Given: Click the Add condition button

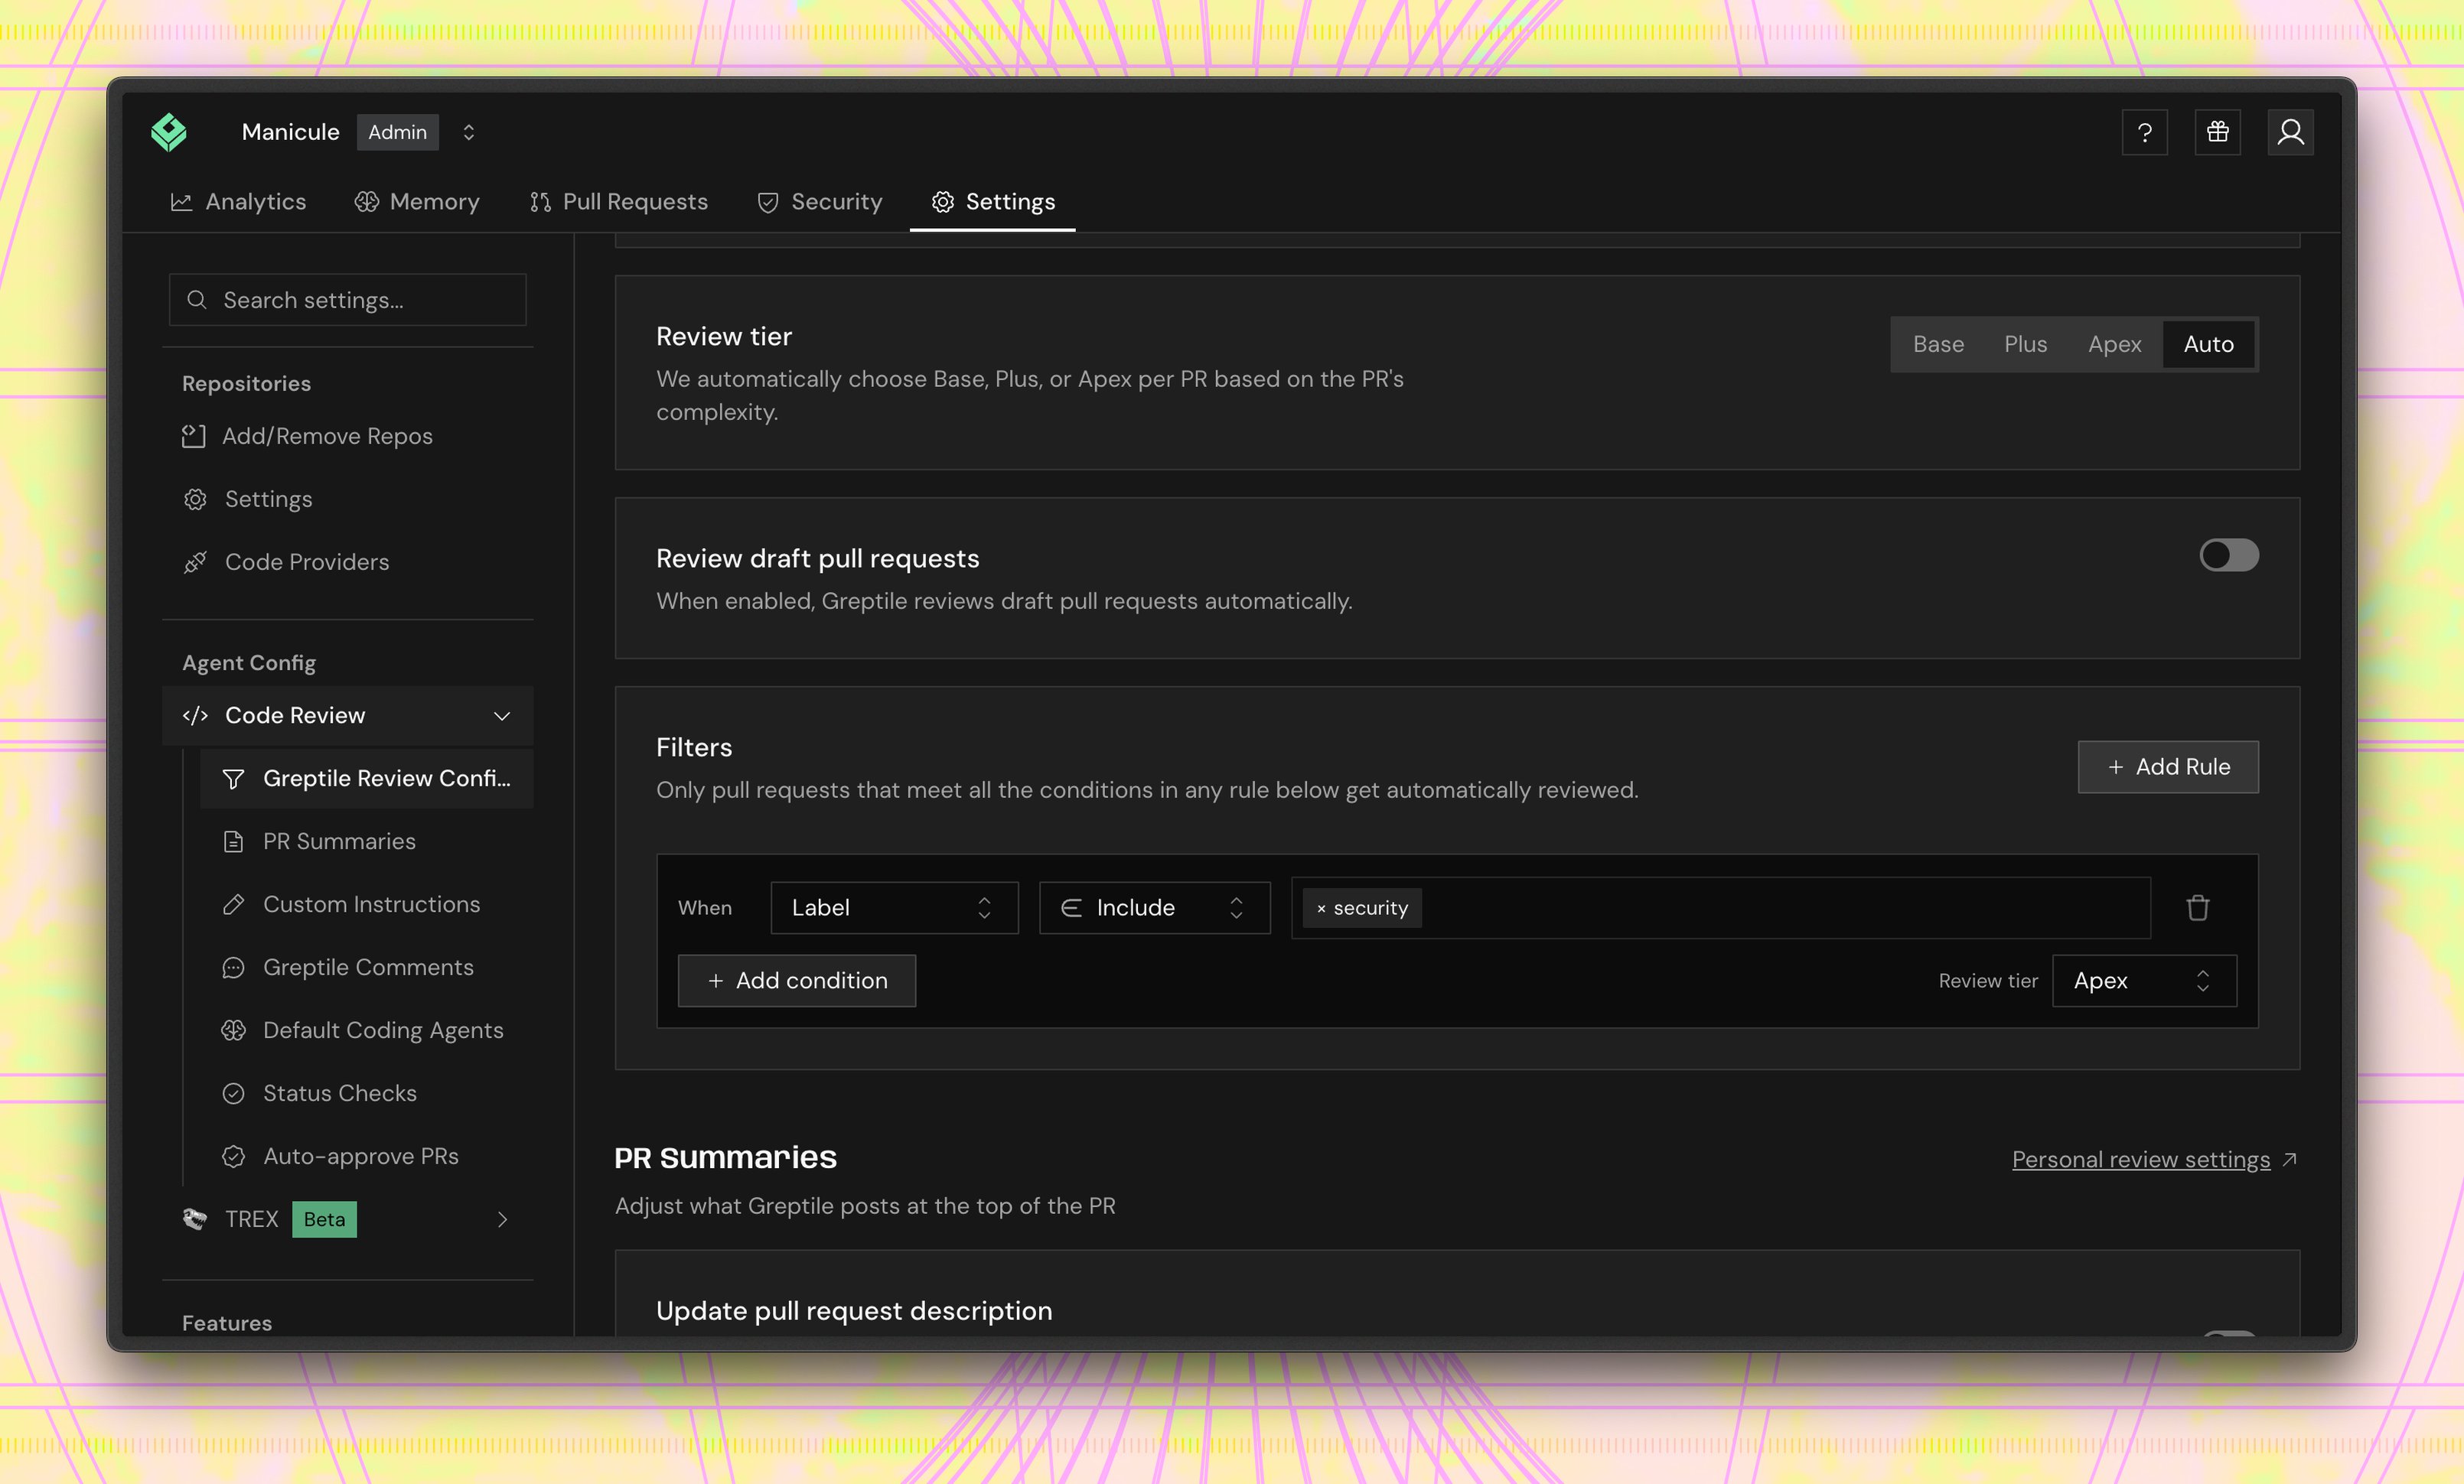Looking at the screenshot, I should pos(796,981).
